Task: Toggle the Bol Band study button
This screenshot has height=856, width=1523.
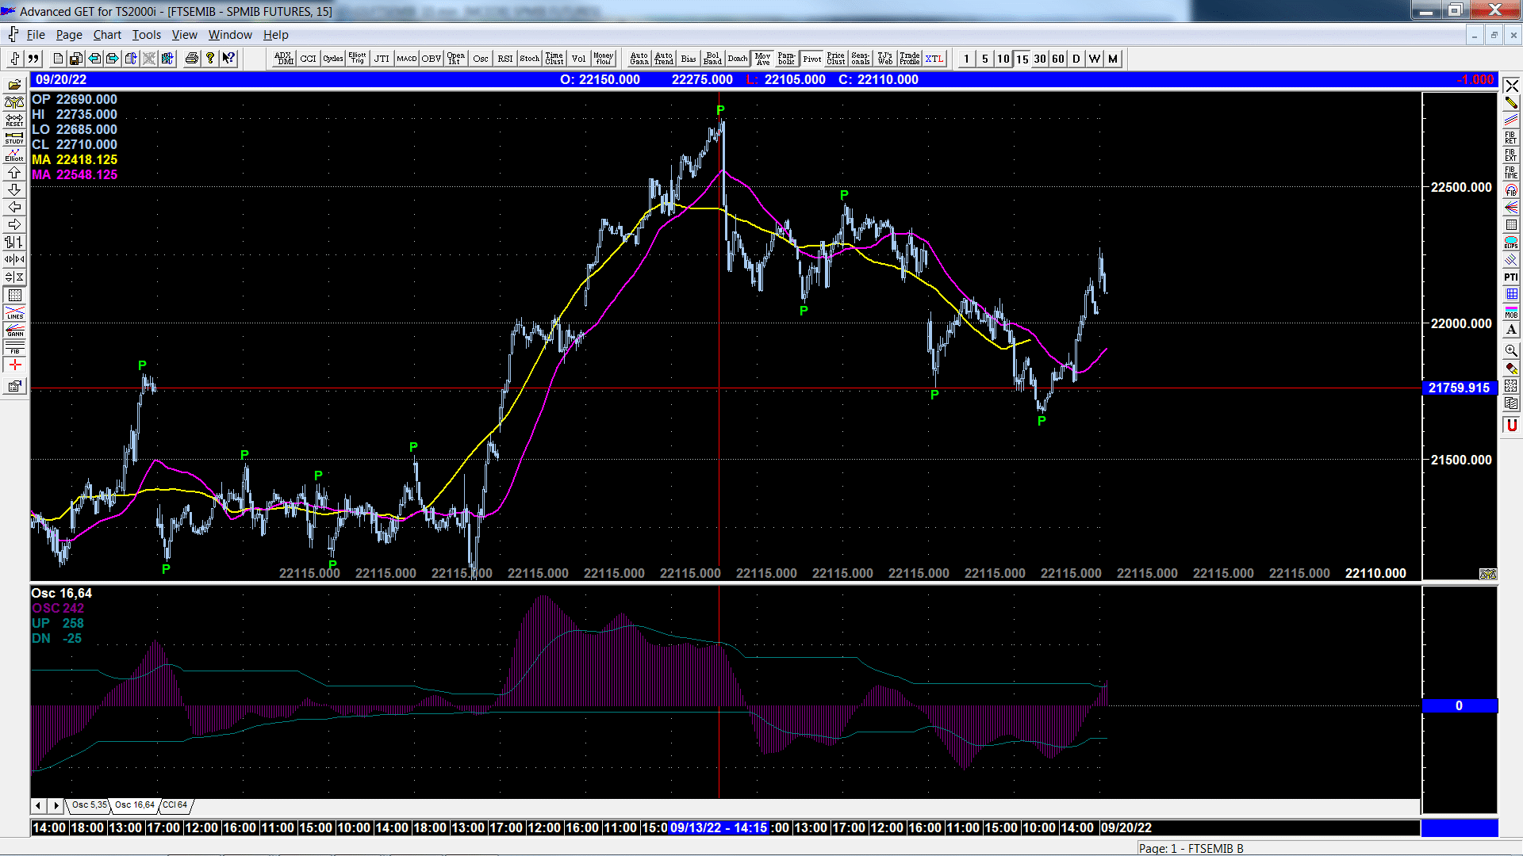Action: [x=713, y=59]
